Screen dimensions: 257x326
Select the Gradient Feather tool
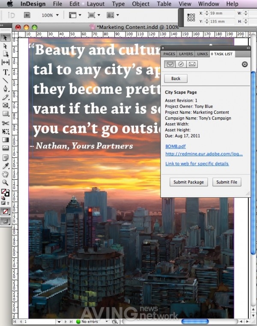(6, 148)
